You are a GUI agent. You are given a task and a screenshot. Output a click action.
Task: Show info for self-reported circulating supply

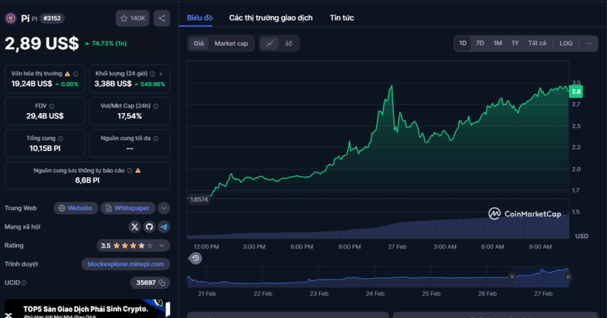coord(130,171)
